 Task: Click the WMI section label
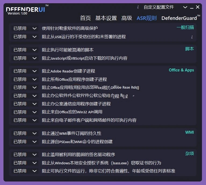190,132
